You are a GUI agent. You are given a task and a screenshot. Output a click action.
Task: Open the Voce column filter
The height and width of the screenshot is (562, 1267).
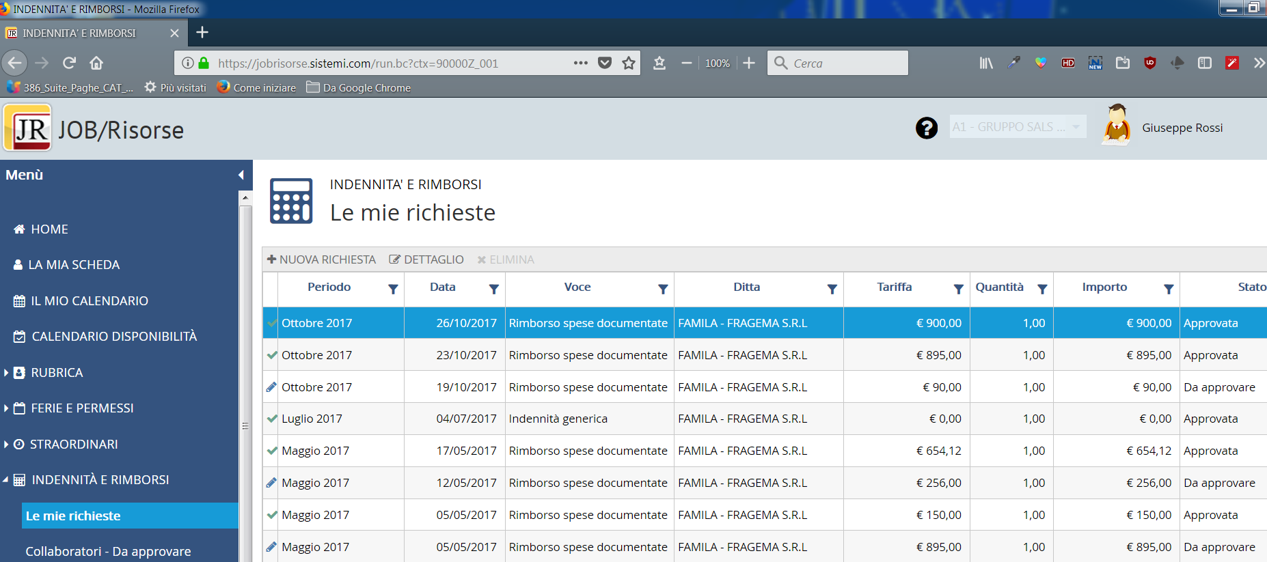coord(662,289)
